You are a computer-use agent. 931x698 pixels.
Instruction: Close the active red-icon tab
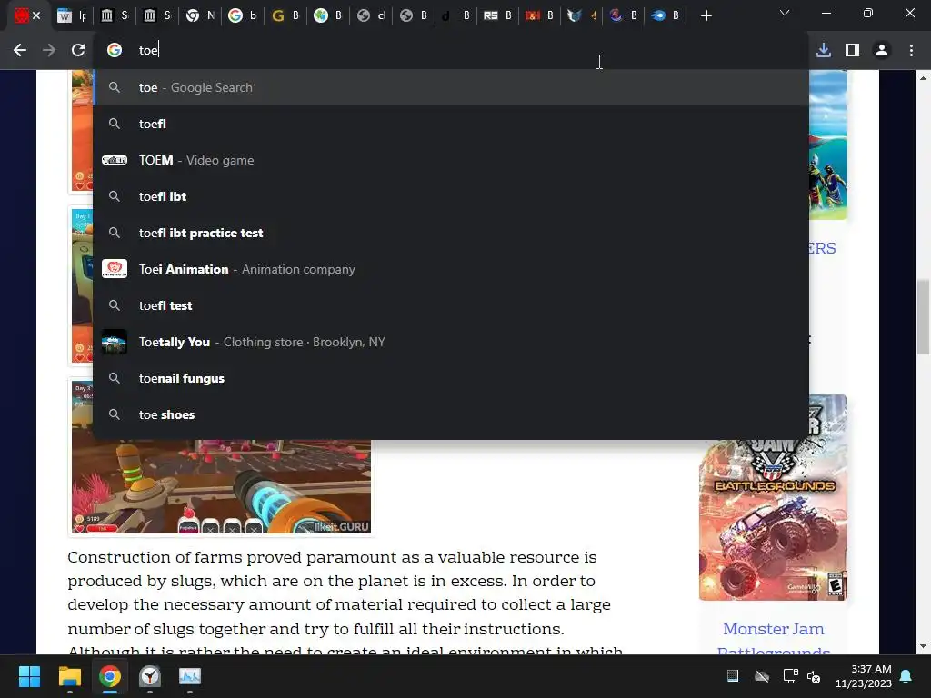coord(36,16)
